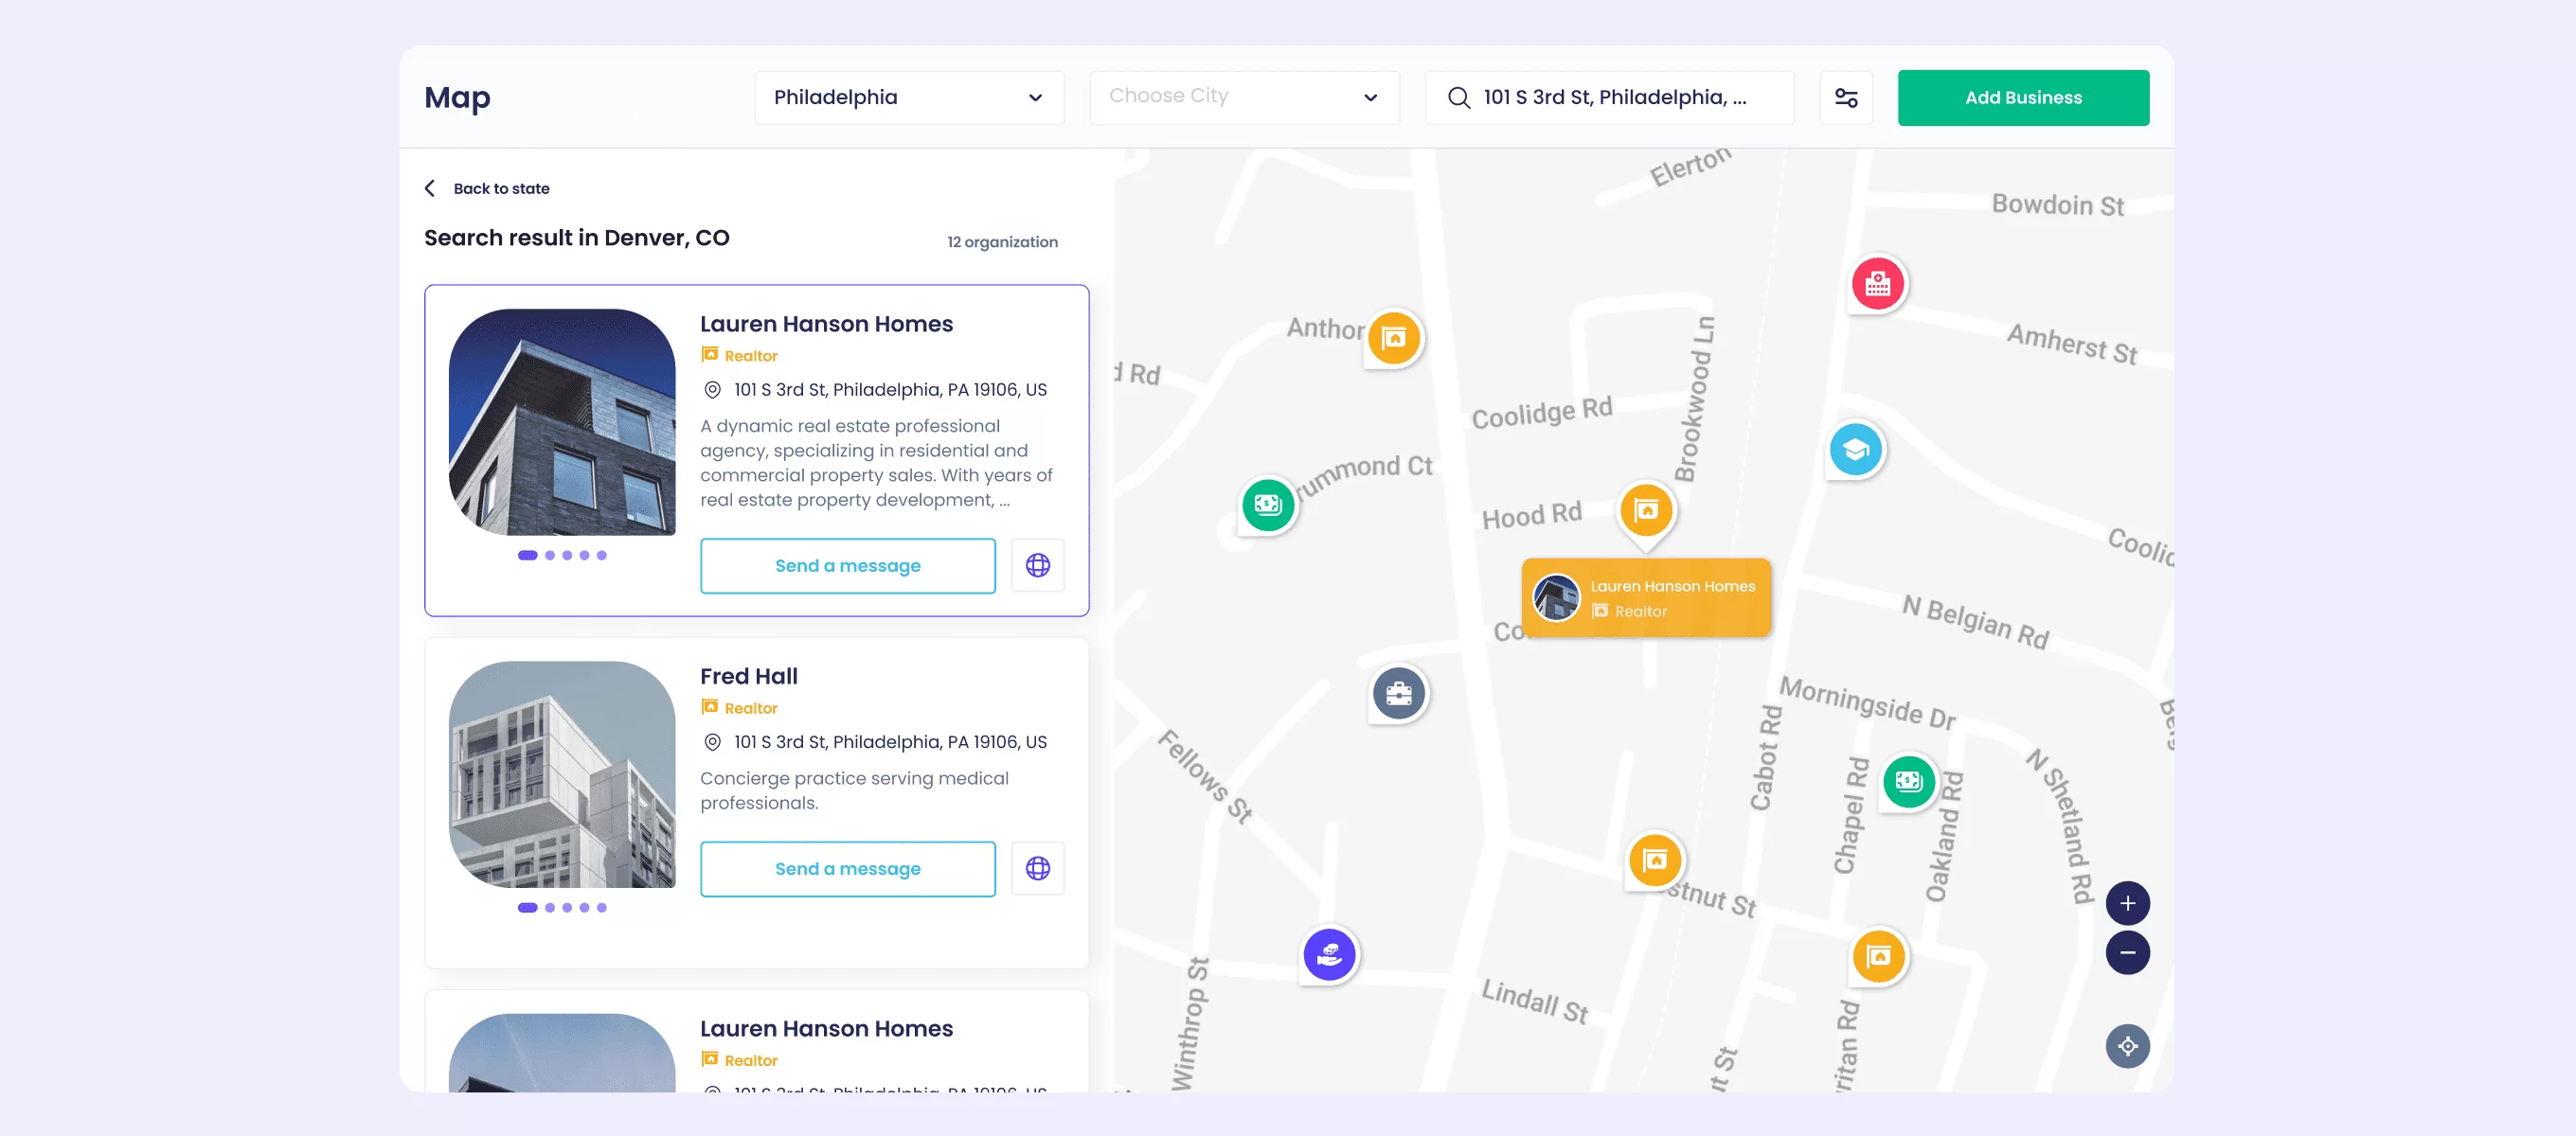Open the first Lauren Hanson Homes title
Image resolution: width=2576 pixels, height=1136 pixels.
(826, 324)
